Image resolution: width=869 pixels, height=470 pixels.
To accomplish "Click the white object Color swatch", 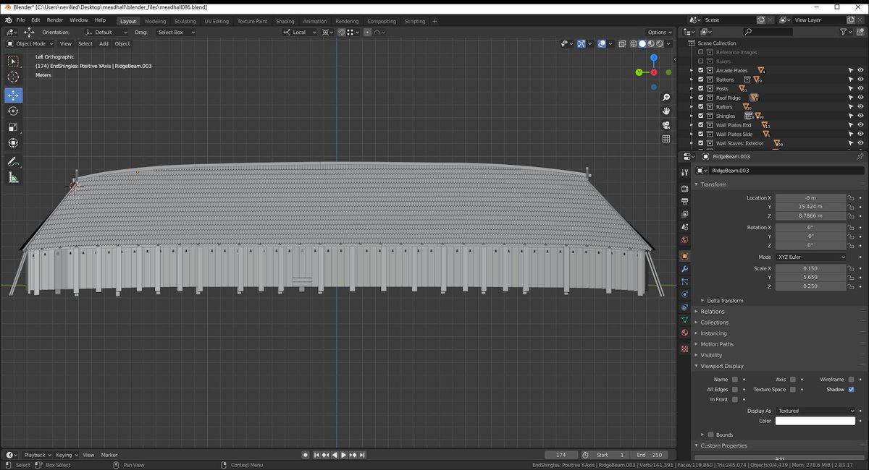I will pos(815,421).
